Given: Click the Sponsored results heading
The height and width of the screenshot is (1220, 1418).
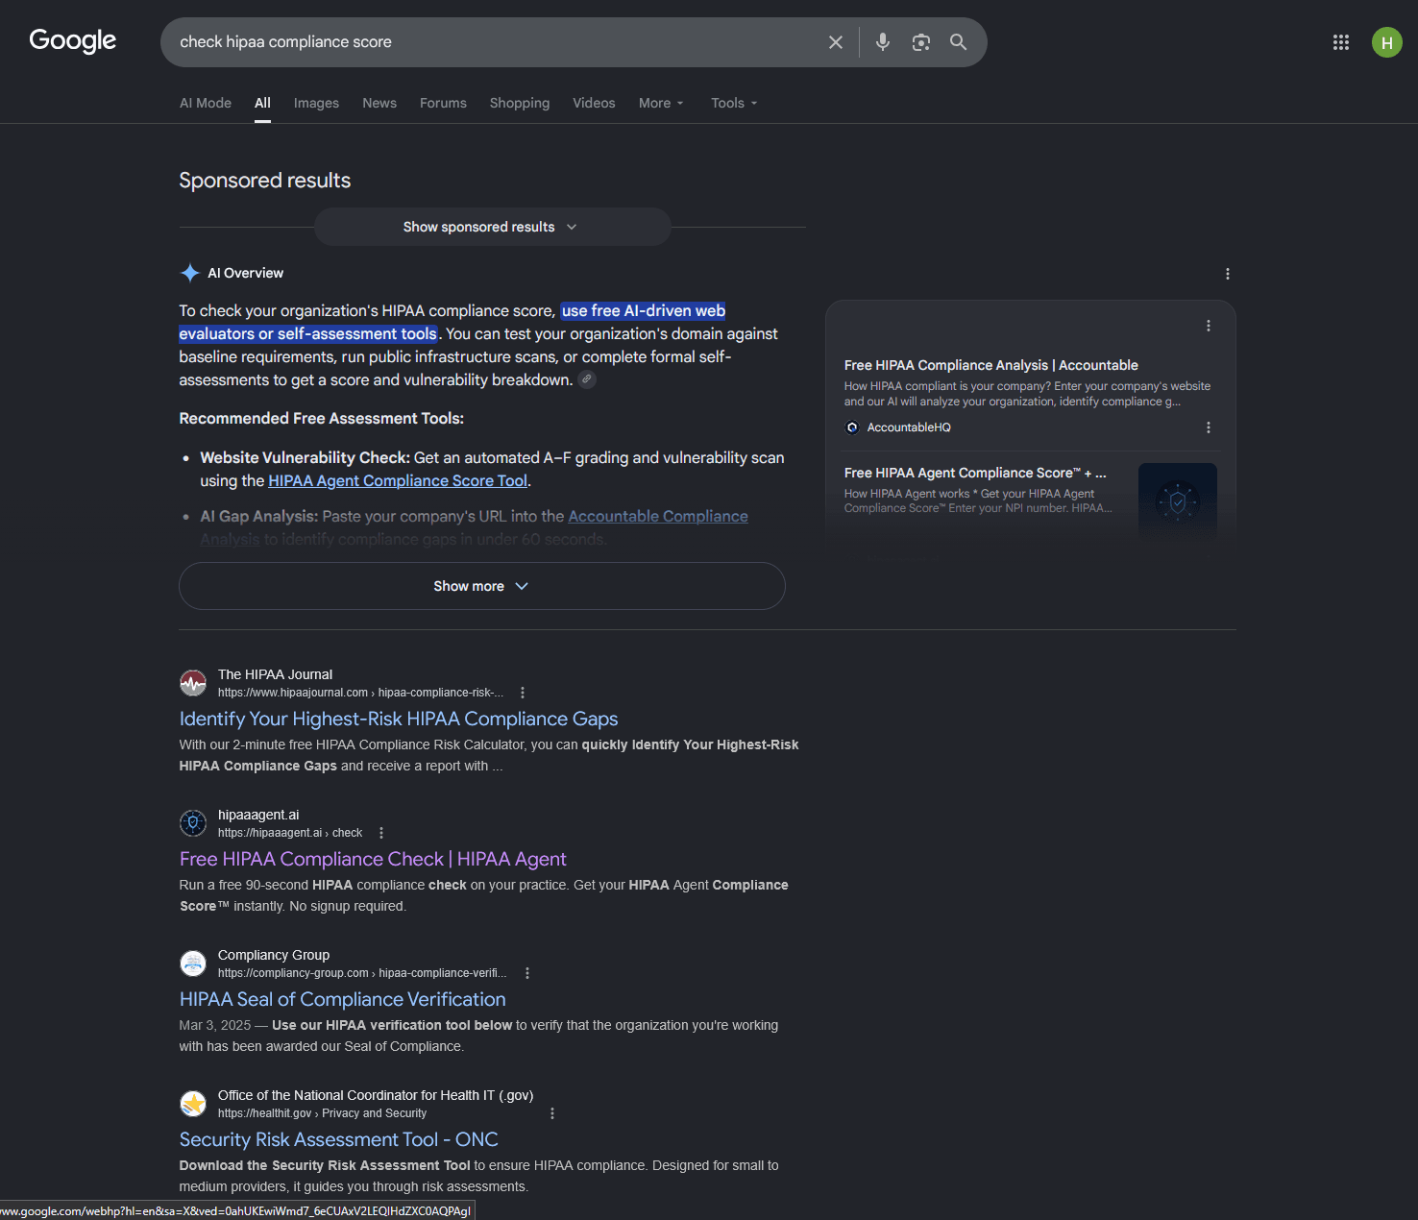Looking at the screenshot, I should click(x=265, y=181).
